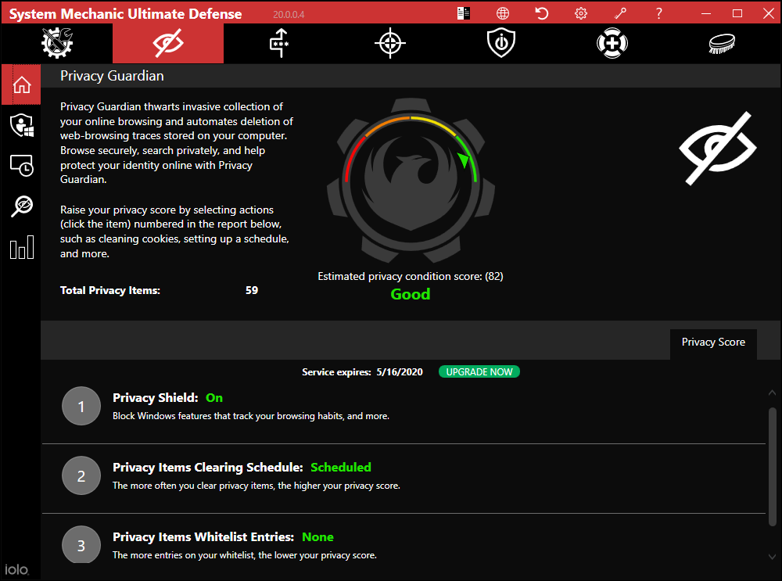Open help question mark icon
Viewport: 782px width, 581px height.
(658, 13)
